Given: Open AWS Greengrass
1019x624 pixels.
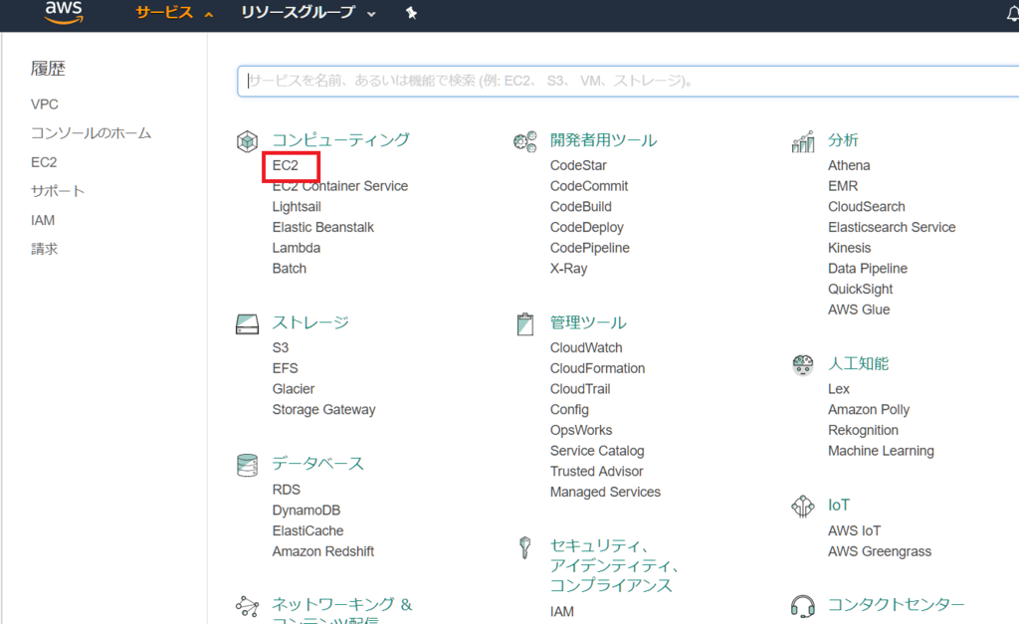Looking at the screenshot, I should [x=880, y=551].
